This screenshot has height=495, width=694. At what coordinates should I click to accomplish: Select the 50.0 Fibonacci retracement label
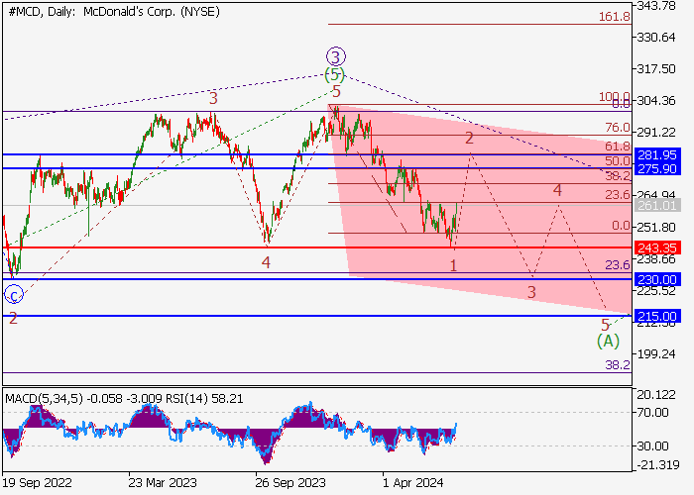tap(618, 160)
